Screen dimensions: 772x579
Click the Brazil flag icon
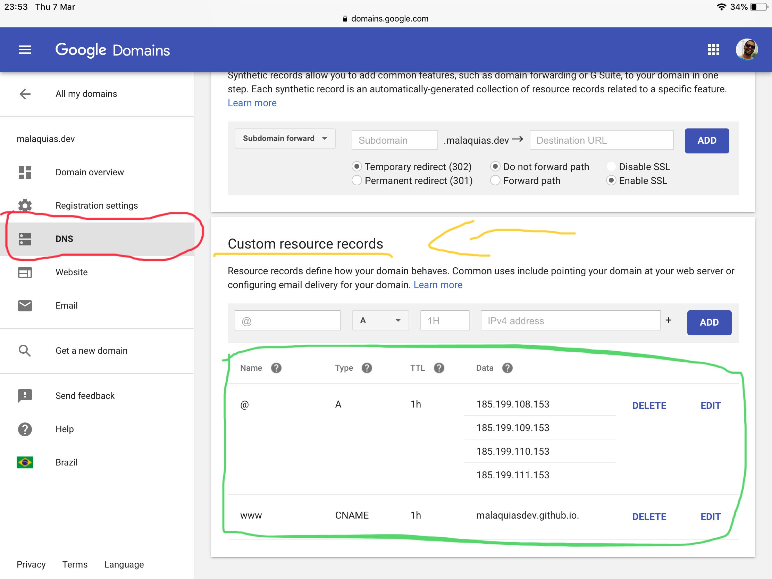tap(25, 462)
